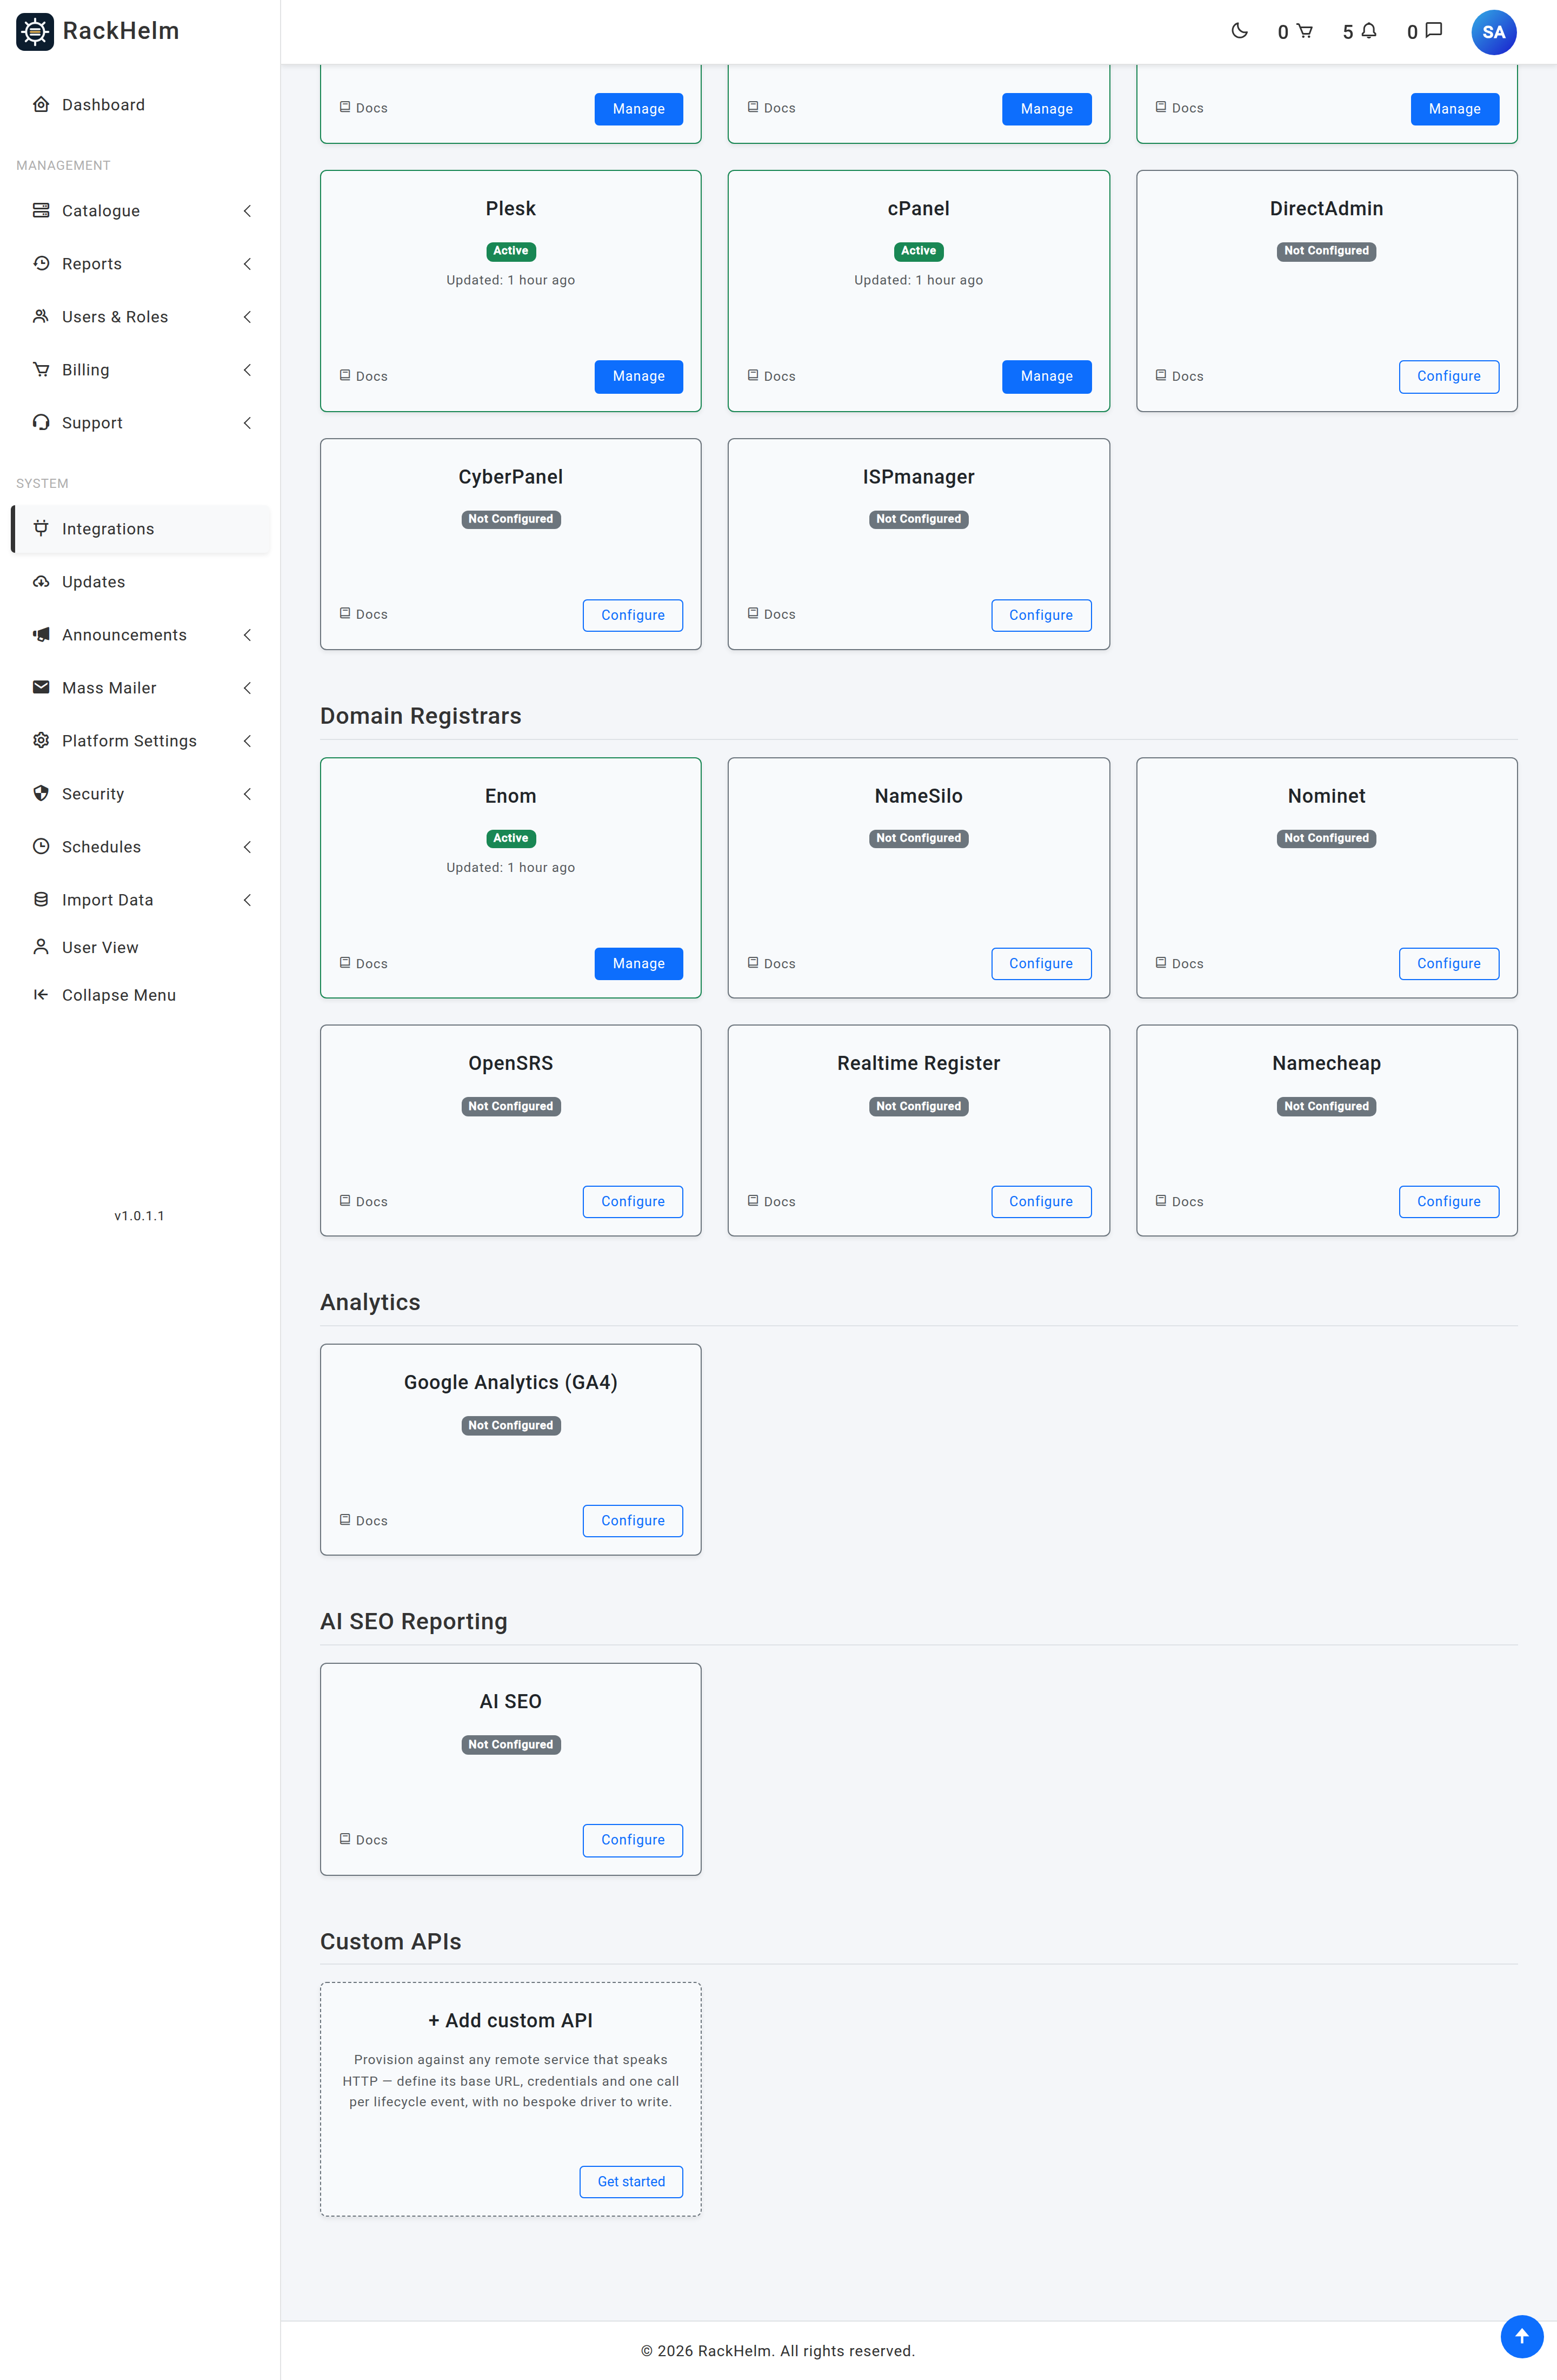The image size is (1557, 2380).
Task: Expand the Reports chevron
Action: (247, 264)
